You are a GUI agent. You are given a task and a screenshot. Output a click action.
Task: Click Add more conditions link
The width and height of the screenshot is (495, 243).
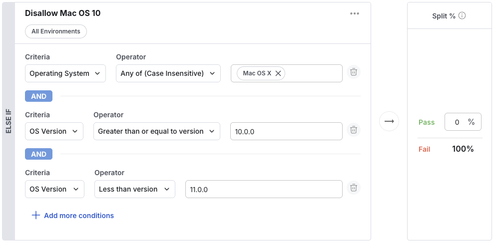pos(79,216)
